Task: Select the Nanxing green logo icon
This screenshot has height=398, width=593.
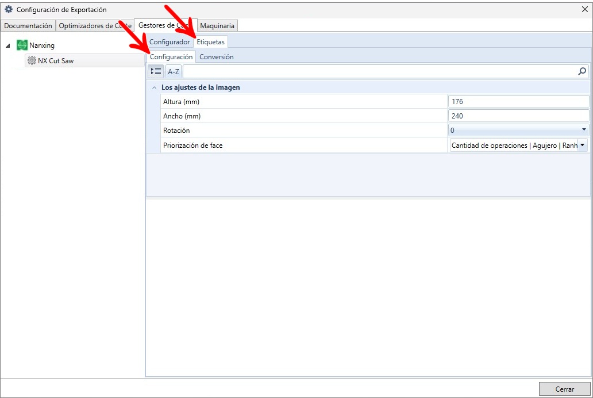Action: pos(22,45)
